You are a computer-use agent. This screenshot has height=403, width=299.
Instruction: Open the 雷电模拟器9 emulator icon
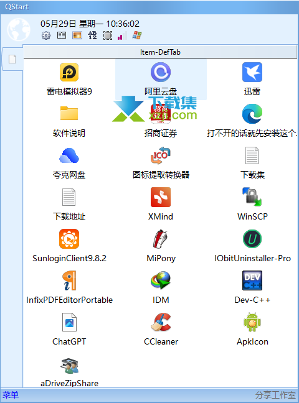[69, 72]
